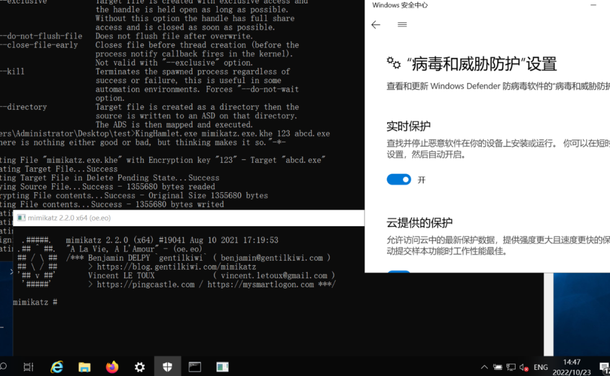Open Task View from the taskbar
The width and height of the screenshot is (610, 376).
[28, 366]
